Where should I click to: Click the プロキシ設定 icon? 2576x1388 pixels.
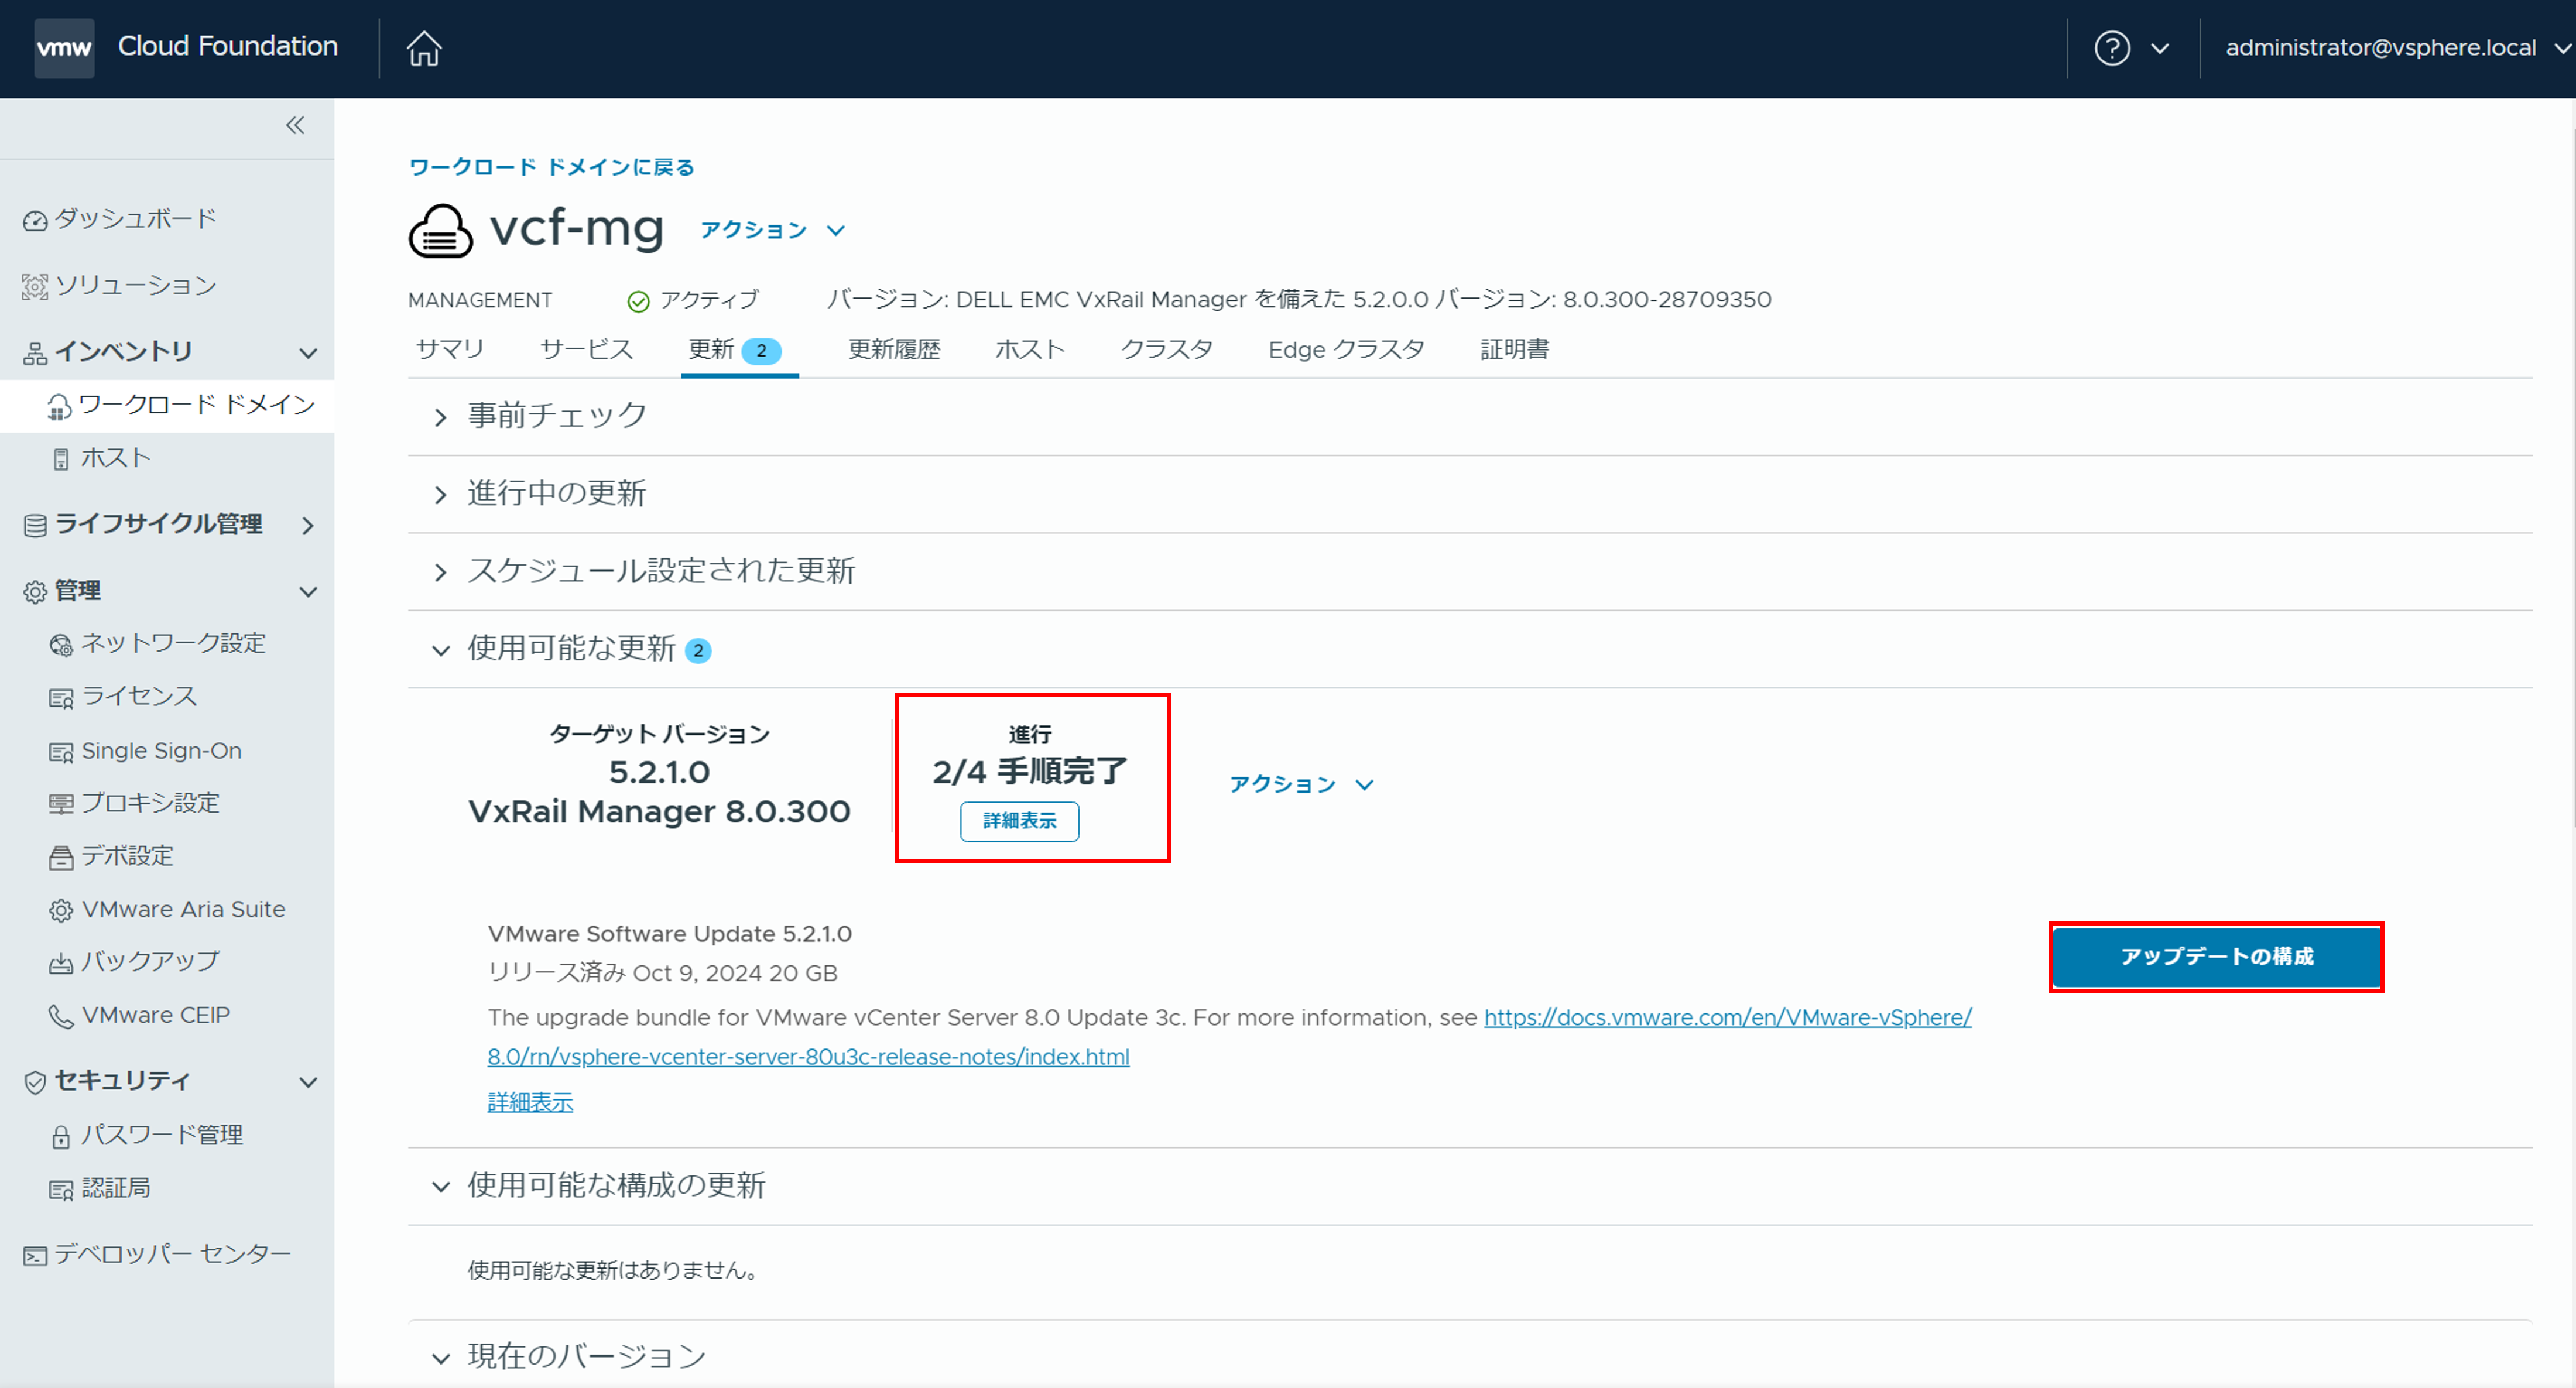[x=61, y=804]
